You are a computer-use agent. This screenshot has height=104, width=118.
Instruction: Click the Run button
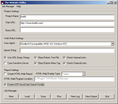point(59,96)
